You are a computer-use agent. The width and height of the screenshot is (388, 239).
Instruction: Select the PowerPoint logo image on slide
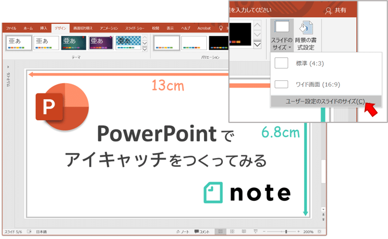(x=63, y=107)
